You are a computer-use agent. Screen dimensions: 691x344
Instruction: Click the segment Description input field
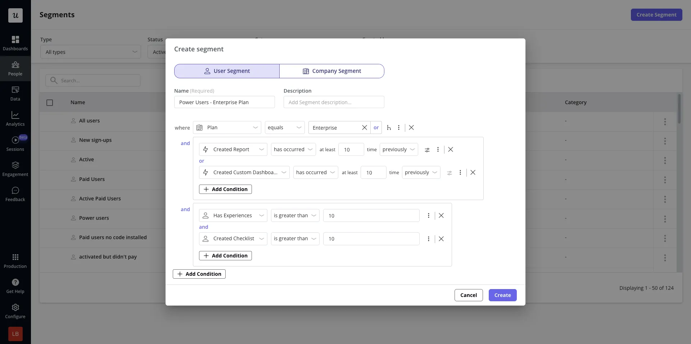point(334,102)
